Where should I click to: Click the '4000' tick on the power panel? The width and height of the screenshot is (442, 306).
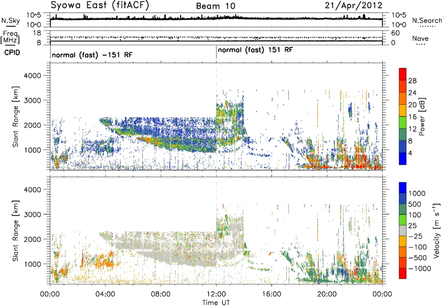[x=33, y=76]
